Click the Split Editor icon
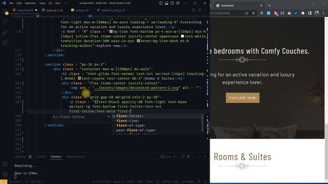The width and height of the screenshot is (328, 184). [x=199, y=10]
